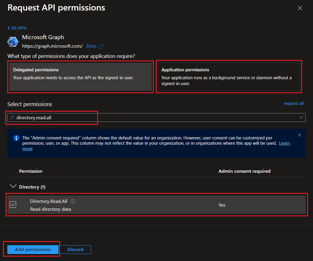
Task: Open the Docs link for Microsoft Graph
Action: click(x=91, y=46)
